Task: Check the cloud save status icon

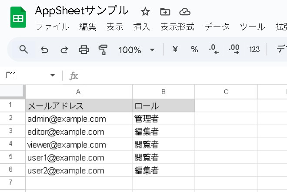Action: coord(185,12)
